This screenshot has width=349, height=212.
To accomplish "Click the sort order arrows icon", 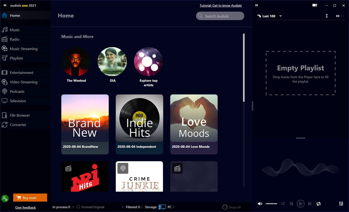I will click(x=327, y=16).
